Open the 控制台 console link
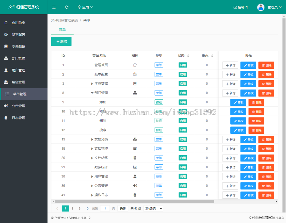This screenshot has width=286, height=223. pos(241,7)
